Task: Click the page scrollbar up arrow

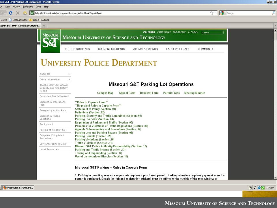Action: pos(275,30)
